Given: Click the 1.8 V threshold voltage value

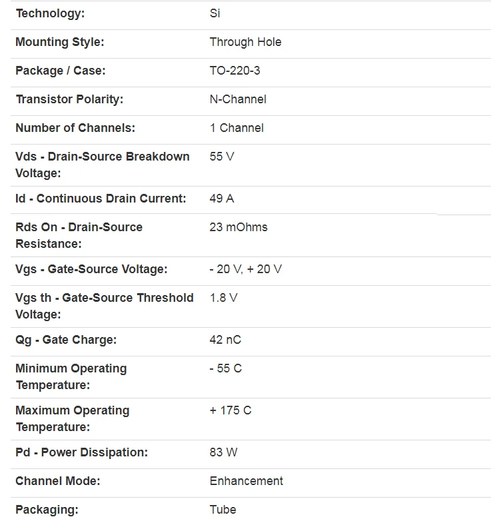Looking at the screenshot, I should tap(223, 298).
